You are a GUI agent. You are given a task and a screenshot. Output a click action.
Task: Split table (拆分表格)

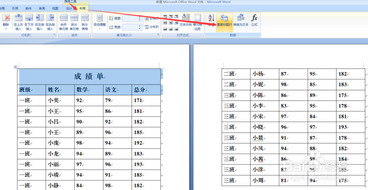tap(85, 22)
